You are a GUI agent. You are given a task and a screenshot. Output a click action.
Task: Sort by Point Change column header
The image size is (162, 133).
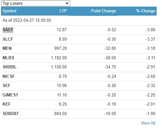pyautogui.click(x=103, y=11)
